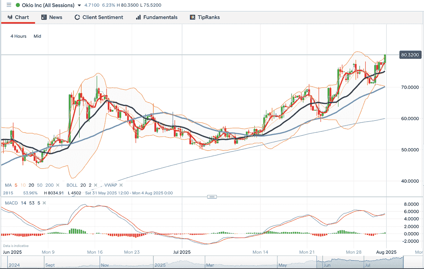
Task: Click the Jul 2025 date axis label
Action: [x=182, y=252]
